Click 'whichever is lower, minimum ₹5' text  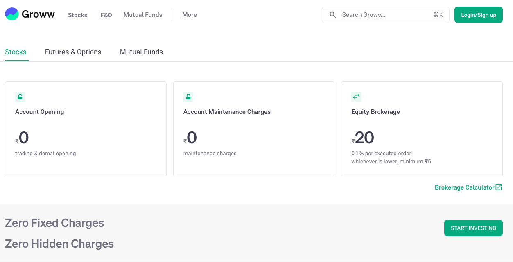[x=391, y=162]
